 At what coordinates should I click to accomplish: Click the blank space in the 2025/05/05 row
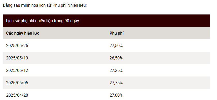(166, 83)
